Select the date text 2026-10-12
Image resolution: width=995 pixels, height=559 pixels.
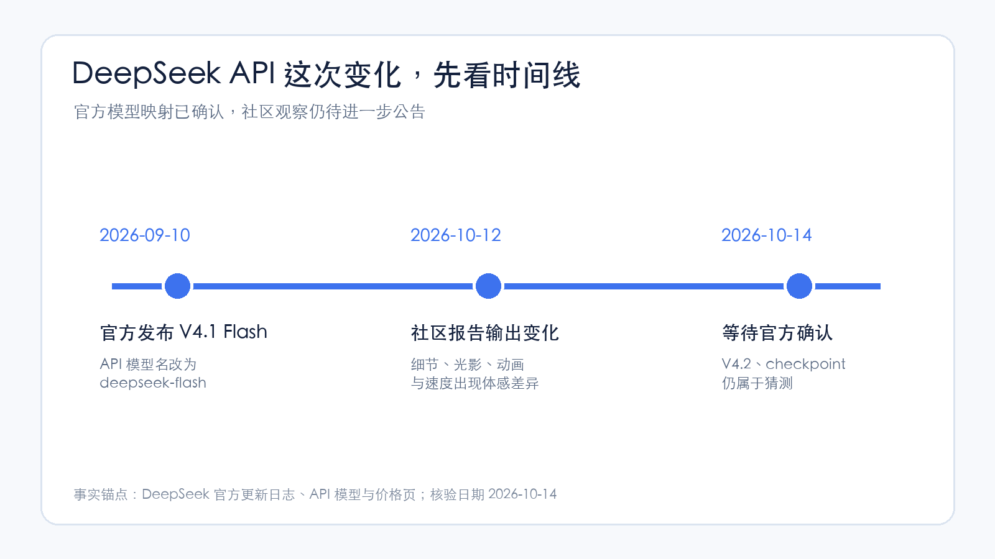456,235
